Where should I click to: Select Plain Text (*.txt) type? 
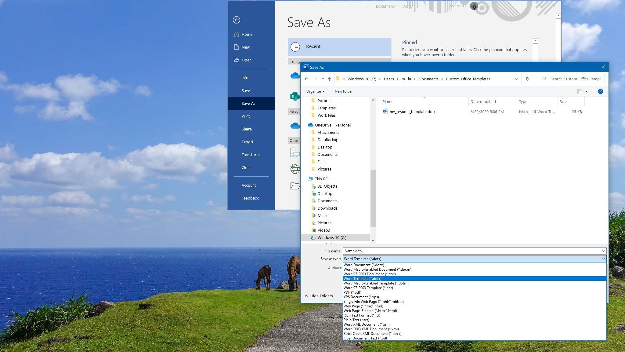coord(475,320)
